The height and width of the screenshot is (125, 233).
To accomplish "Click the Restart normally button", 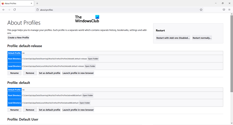I will tap(202, 38).
